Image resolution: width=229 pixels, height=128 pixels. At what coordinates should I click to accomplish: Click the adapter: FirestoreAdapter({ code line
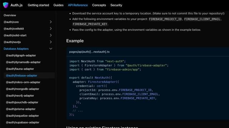click(x=96, y=82)
